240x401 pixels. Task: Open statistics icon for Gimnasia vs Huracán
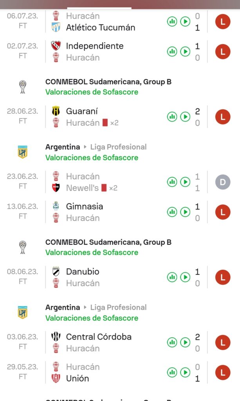172,212
